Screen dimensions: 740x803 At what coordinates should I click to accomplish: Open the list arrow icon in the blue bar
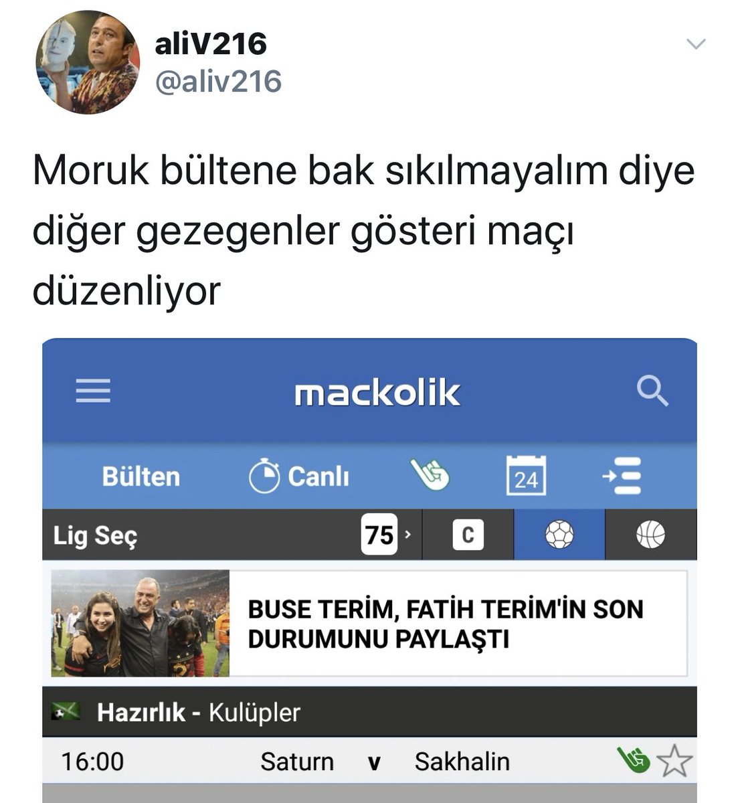point(622,476)
